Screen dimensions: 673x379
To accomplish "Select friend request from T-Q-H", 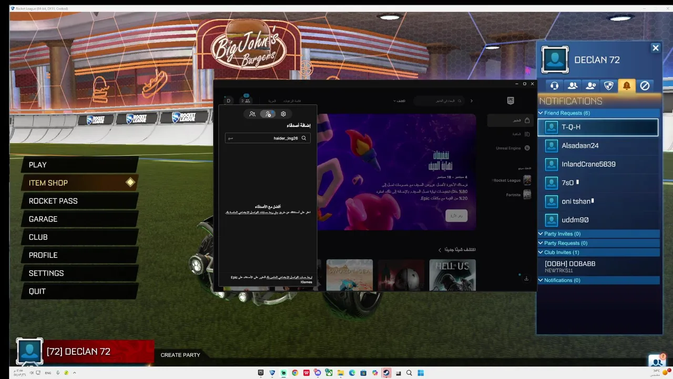I will [598, 127].
